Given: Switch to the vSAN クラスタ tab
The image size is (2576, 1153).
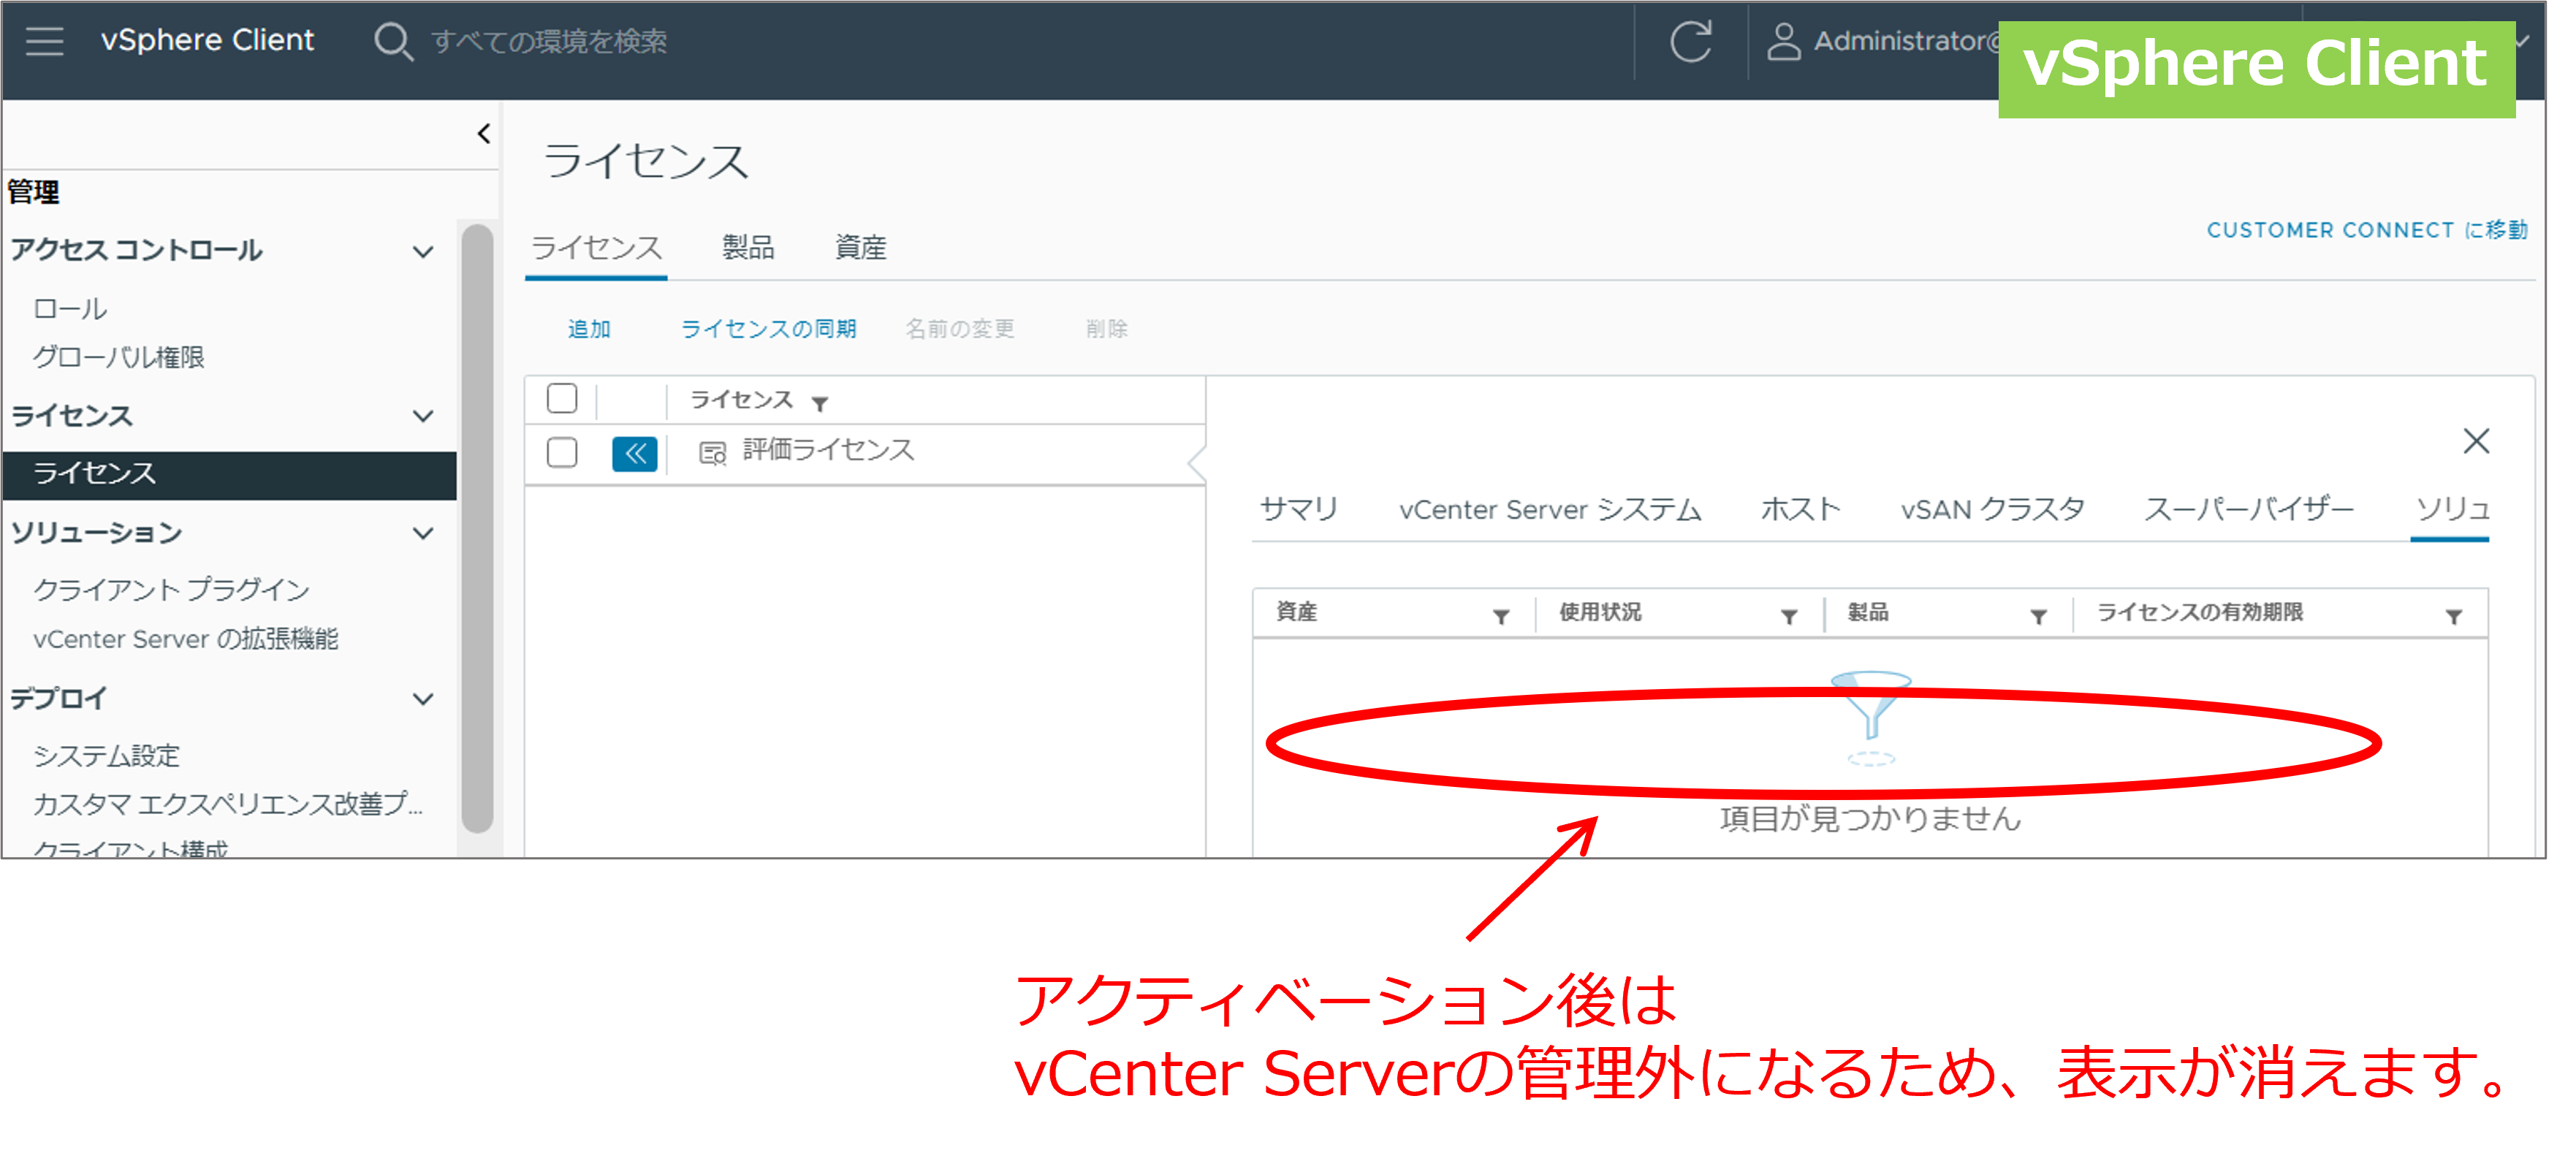Looking at the screenshot, I should [x=1992, y=509].
